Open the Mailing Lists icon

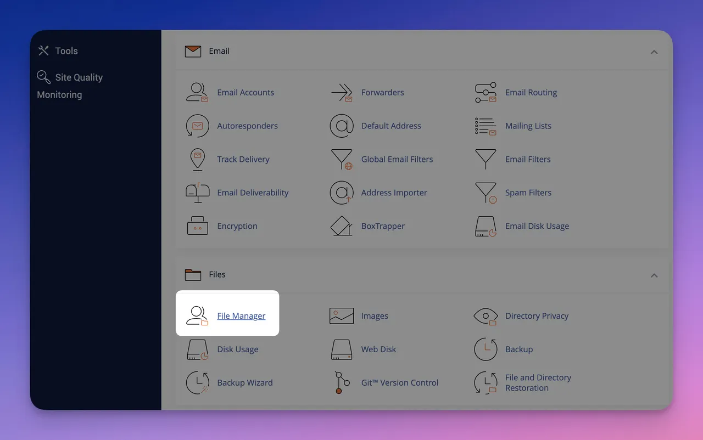coord(486,126)
